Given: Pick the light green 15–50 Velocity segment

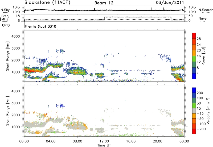Looking at the screenshot, I should pyautogui.click(x=194, y=106).
